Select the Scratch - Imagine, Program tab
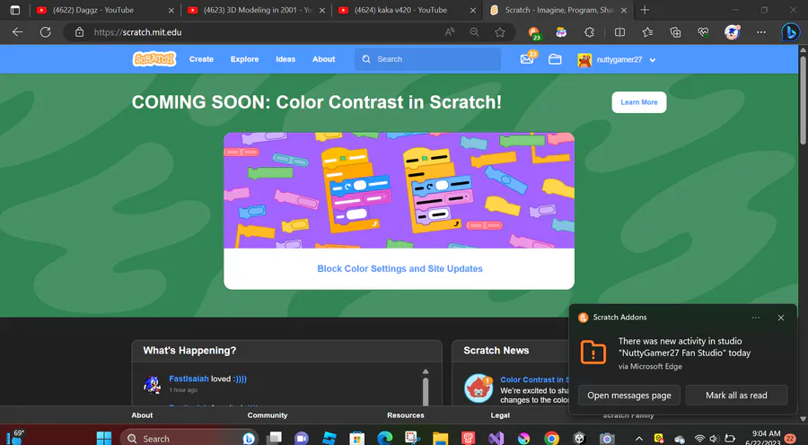 tap(559, 10)
